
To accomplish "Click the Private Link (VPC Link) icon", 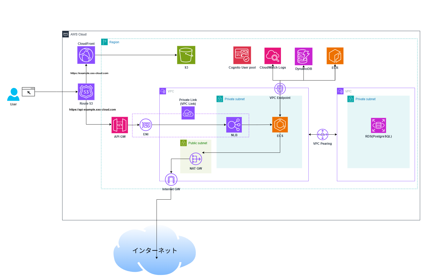I will 188,113.
